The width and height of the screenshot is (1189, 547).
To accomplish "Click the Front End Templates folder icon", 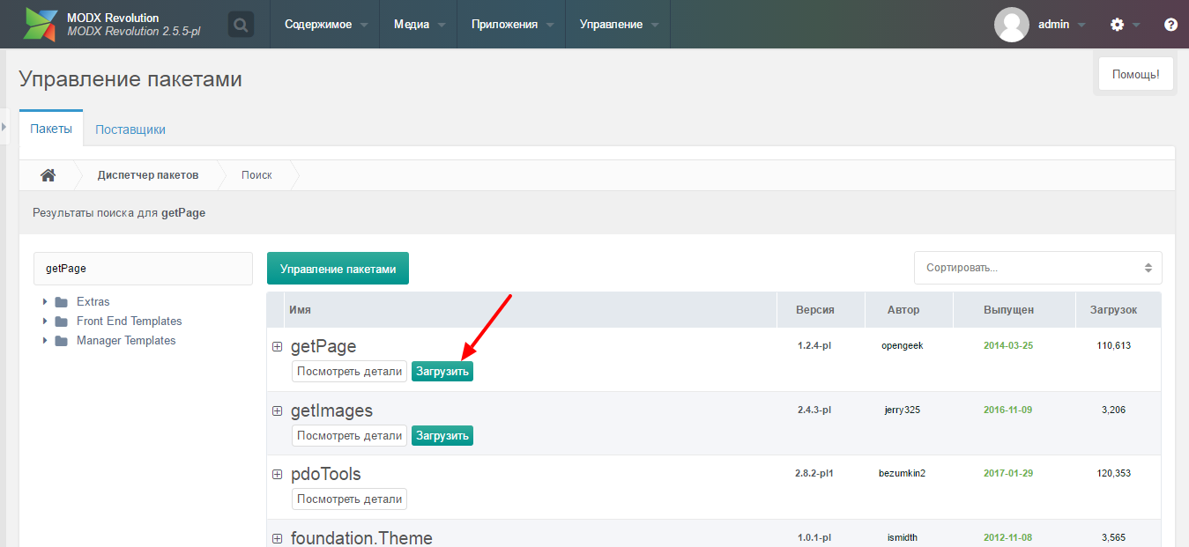I will click(61, 322).
